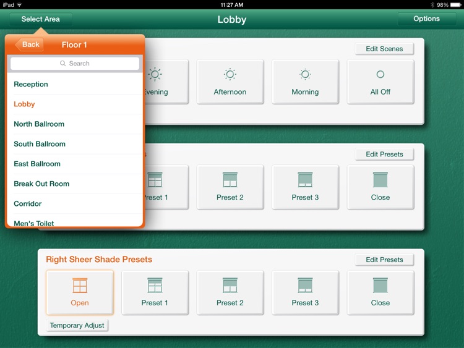This screenshot has width=464, height=348.
Task: Tap the Wi-Fi status icon
Action: [19, 5]
